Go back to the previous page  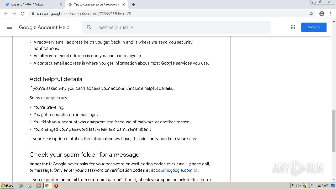(6, 14)
